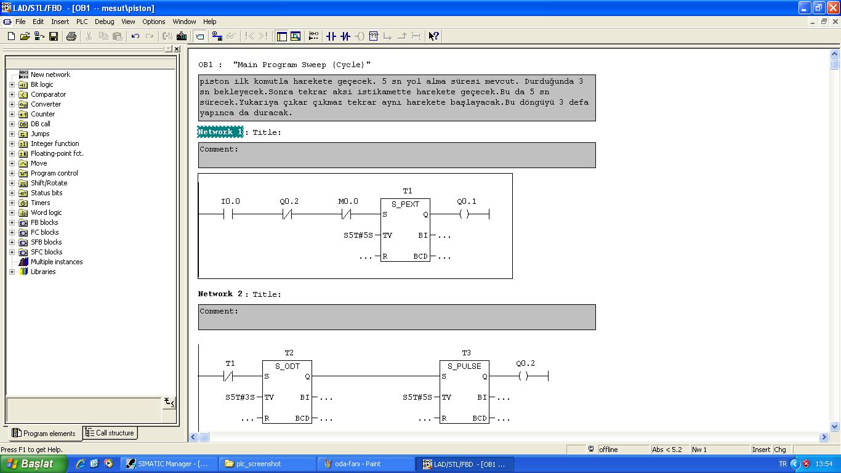The image size is (841, 473).
Task: Click the Print toolbar icon
Action: pos(71,36)
